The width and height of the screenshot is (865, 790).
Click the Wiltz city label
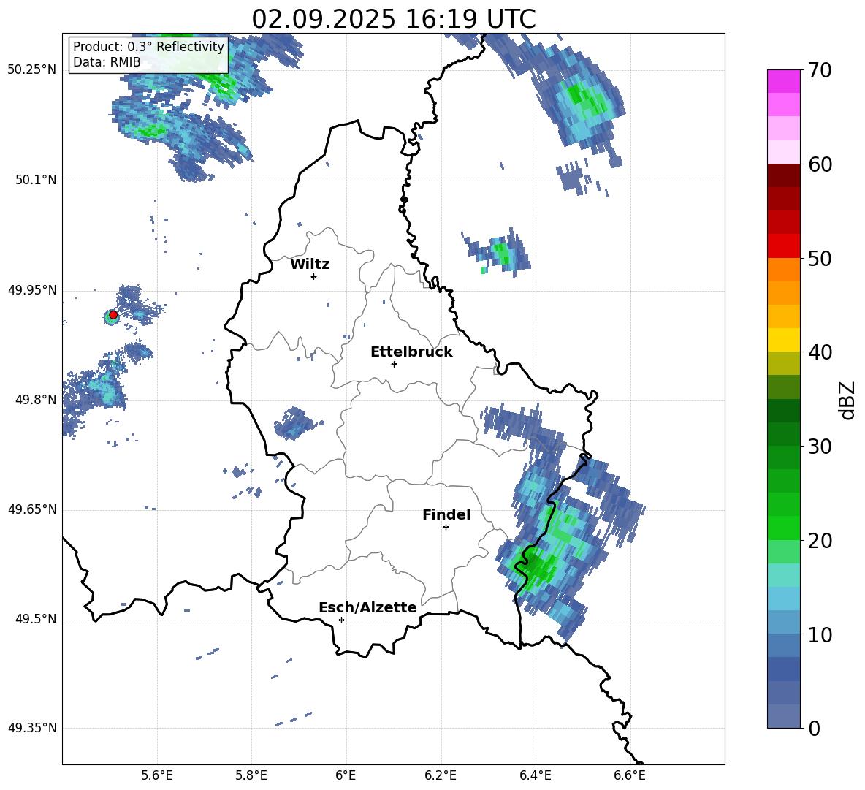[x=310, y=265]
